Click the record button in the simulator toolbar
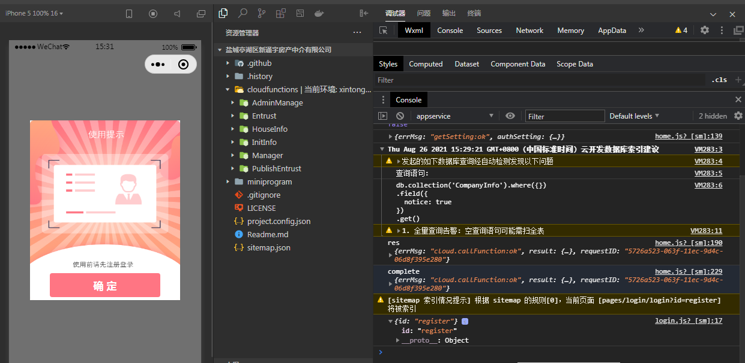The width and height of the screenshot is (745, 363). click(x=153, y=13)
